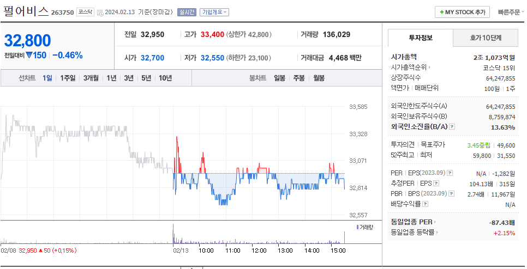Click the help icon next to PER EPS(2023.09)
This screenshot has height=269, width=527.
pyautogui.click(x=450, y=173)
